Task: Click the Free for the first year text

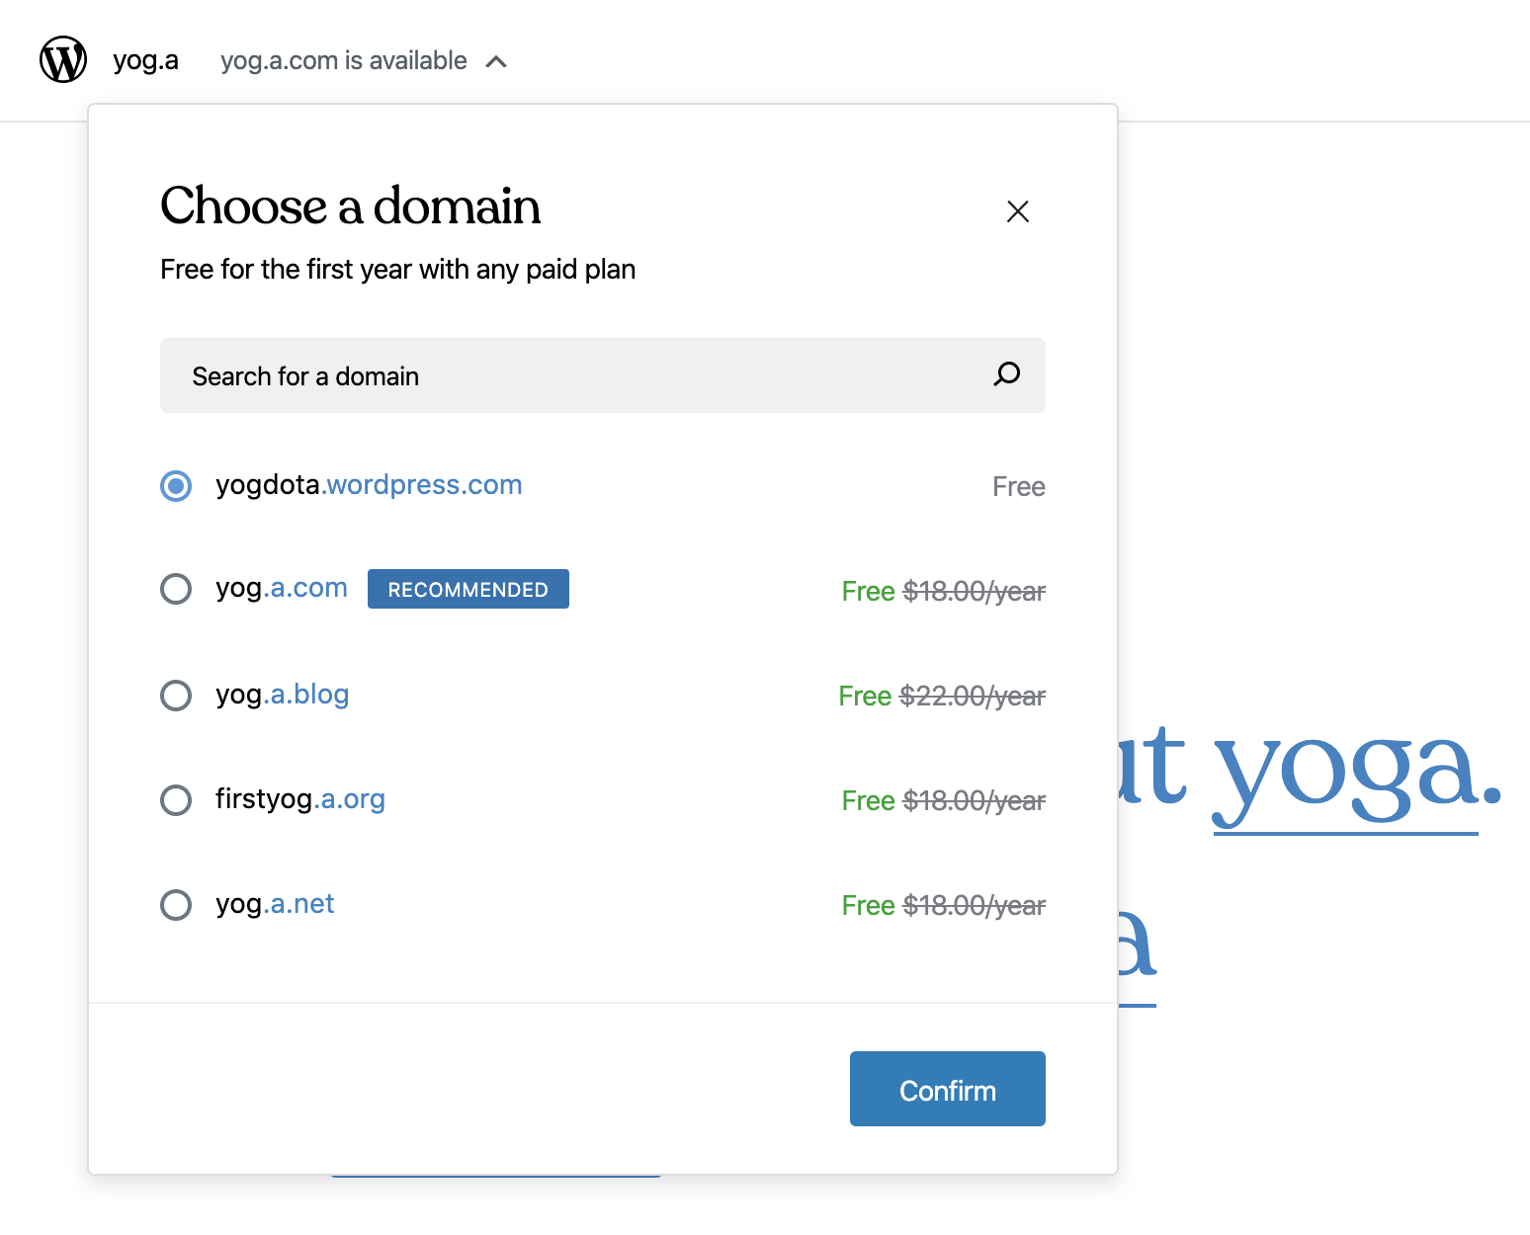Action: point(397,269)
